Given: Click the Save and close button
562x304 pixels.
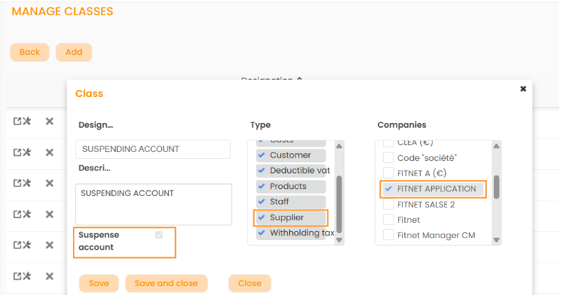Looking at the screenshot, I should (166, 283).
